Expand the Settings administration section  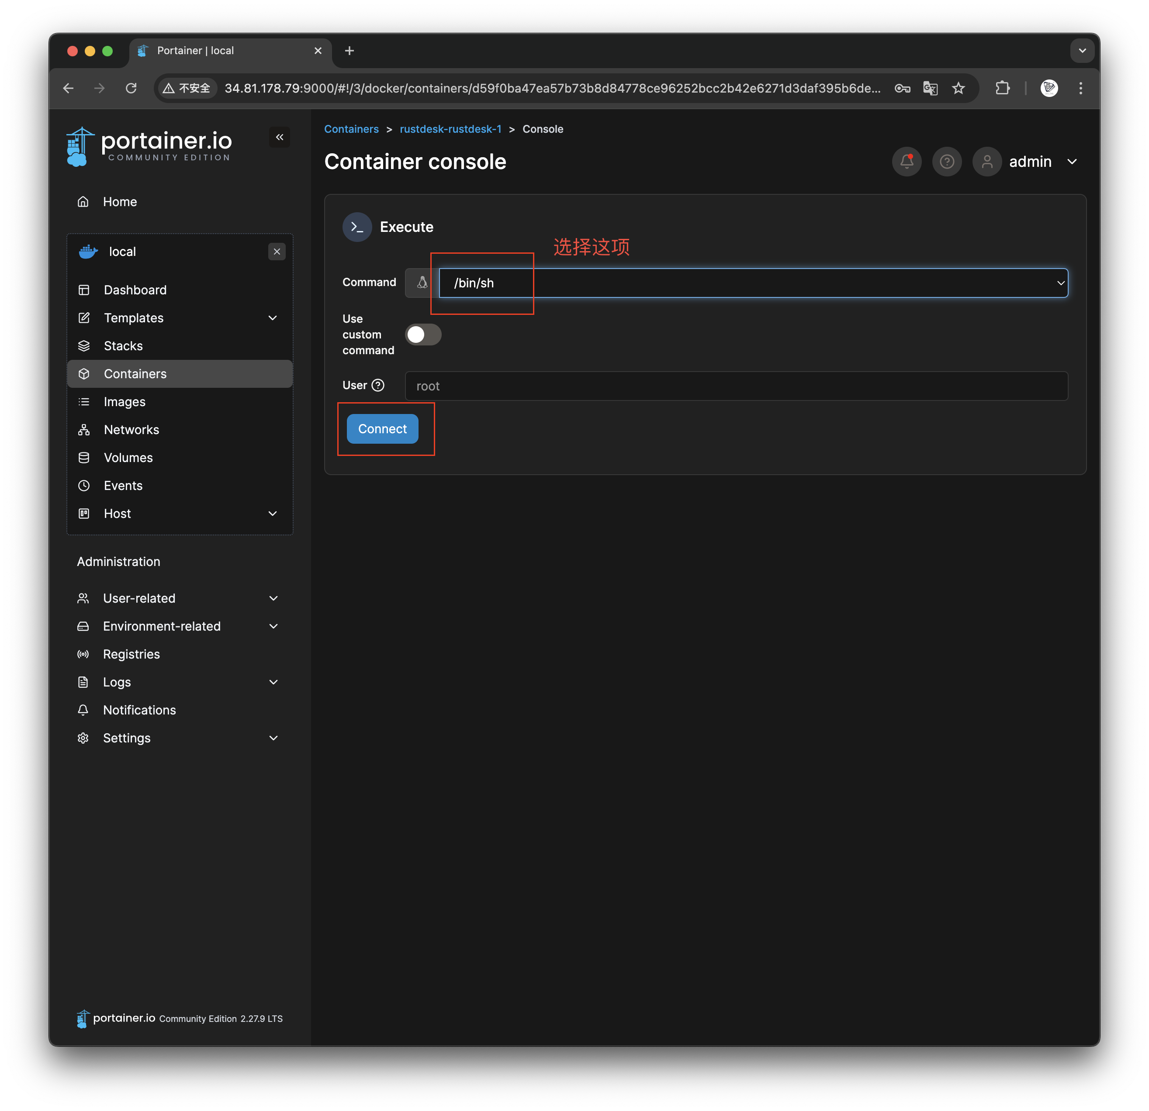(x=273, y=738)
